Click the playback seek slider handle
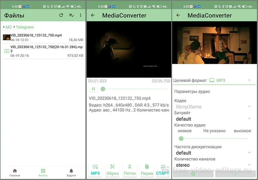 pyautogui.click(x=103, y=89)
